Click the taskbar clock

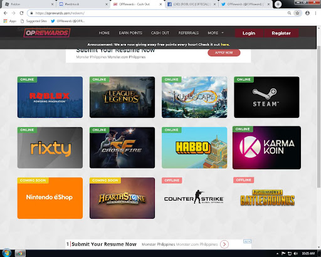pos(308,253)
